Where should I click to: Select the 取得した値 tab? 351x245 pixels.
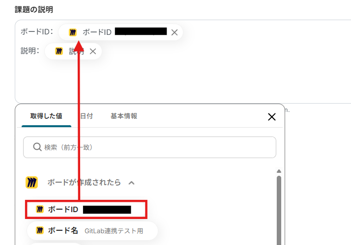(46, 116)
